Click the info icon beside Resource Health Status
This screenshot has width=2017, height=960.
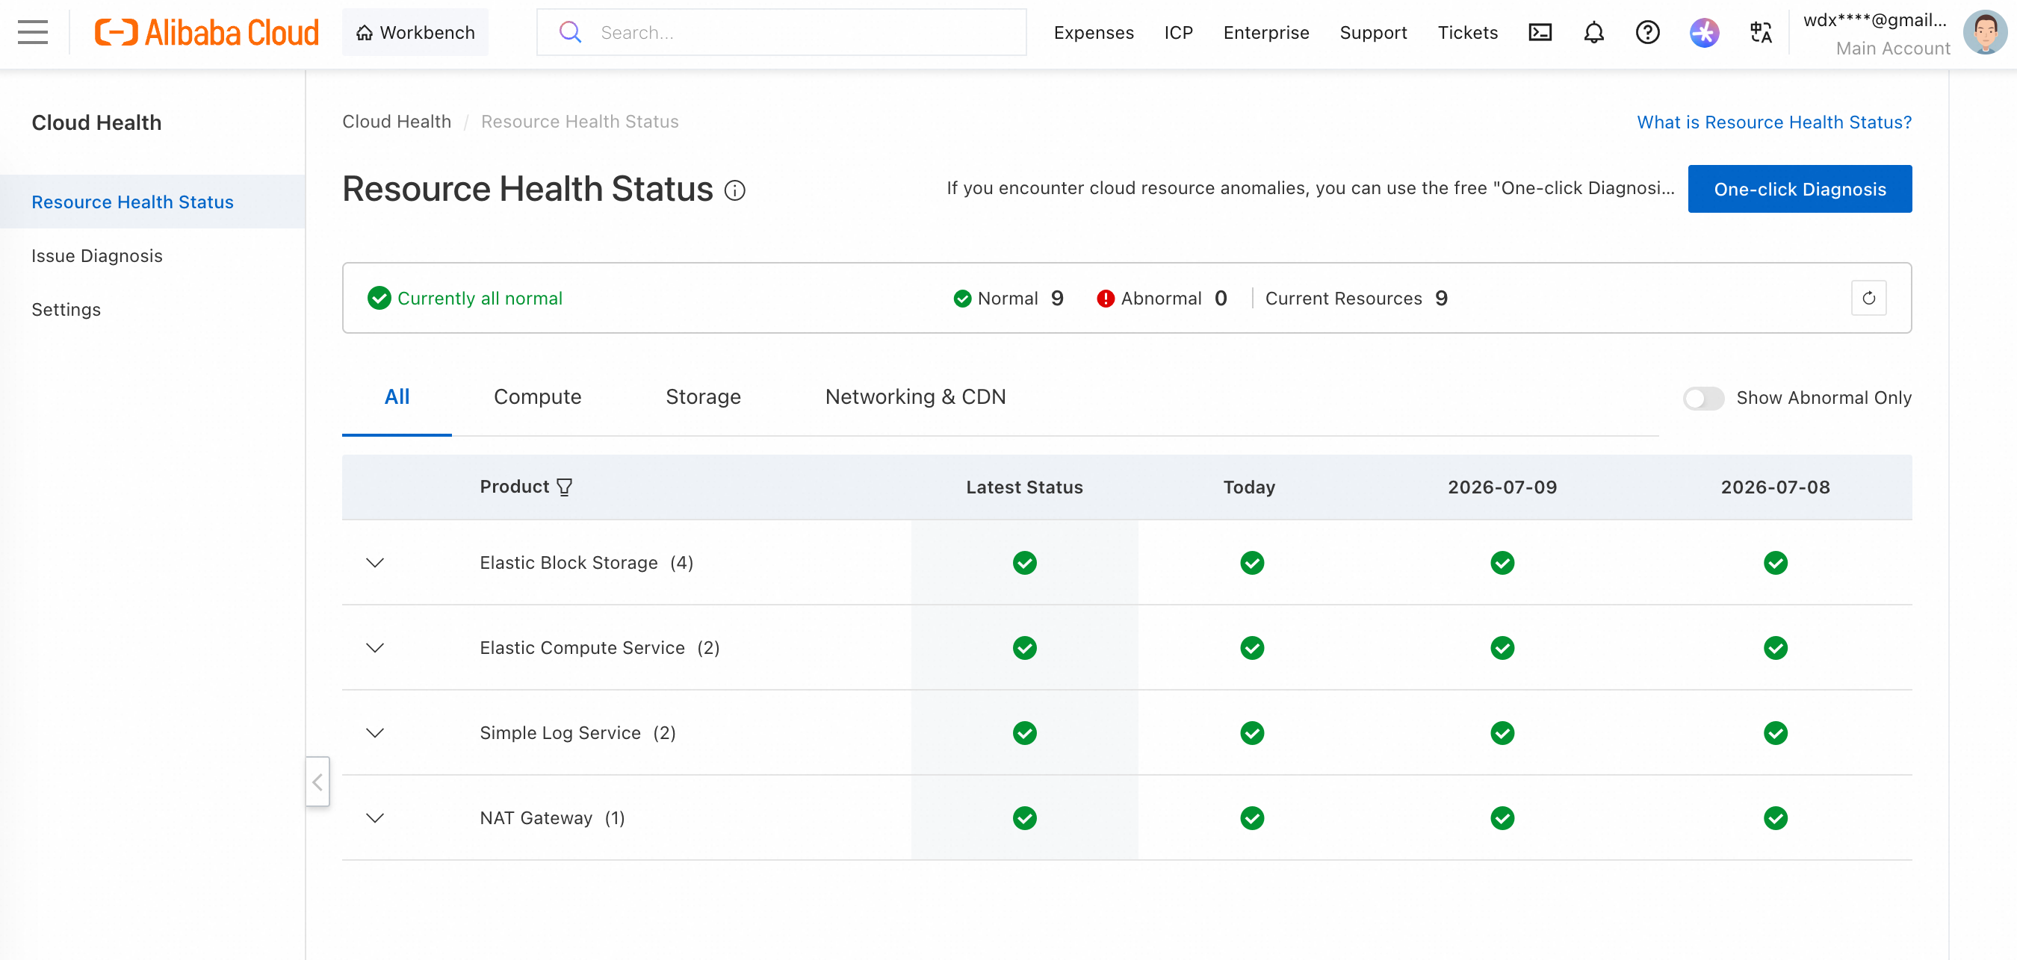tap(734, 190)
